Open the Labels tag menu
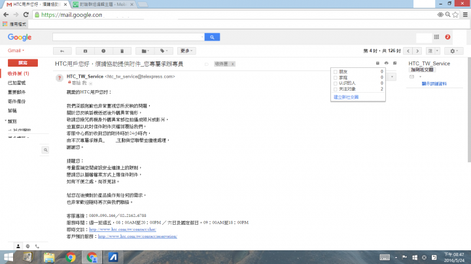 164,51
